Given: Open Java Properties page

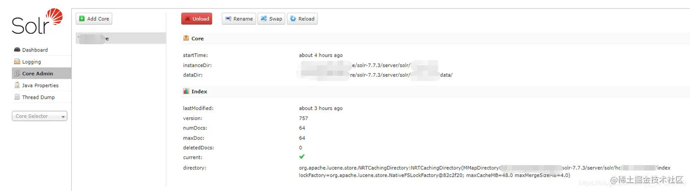Looking at the screenshot, I should click(x=41, y=85).
